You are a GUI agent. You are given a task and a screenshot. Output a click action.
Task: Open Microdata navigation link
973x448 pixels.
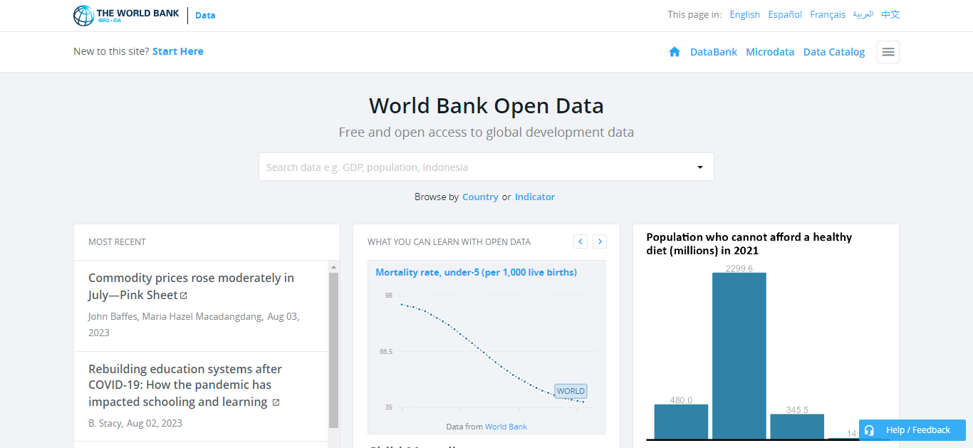tap(769, 52)
